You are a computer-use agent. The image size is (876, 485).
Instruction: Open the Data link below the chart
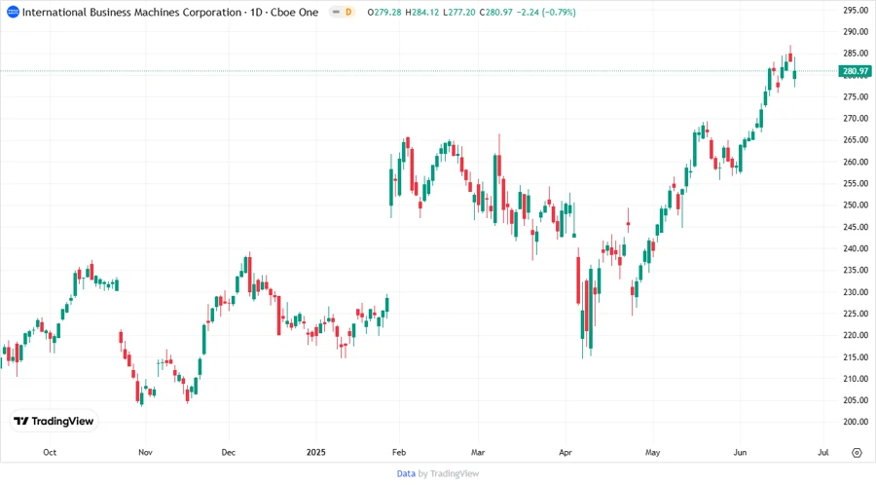[406, 473]
